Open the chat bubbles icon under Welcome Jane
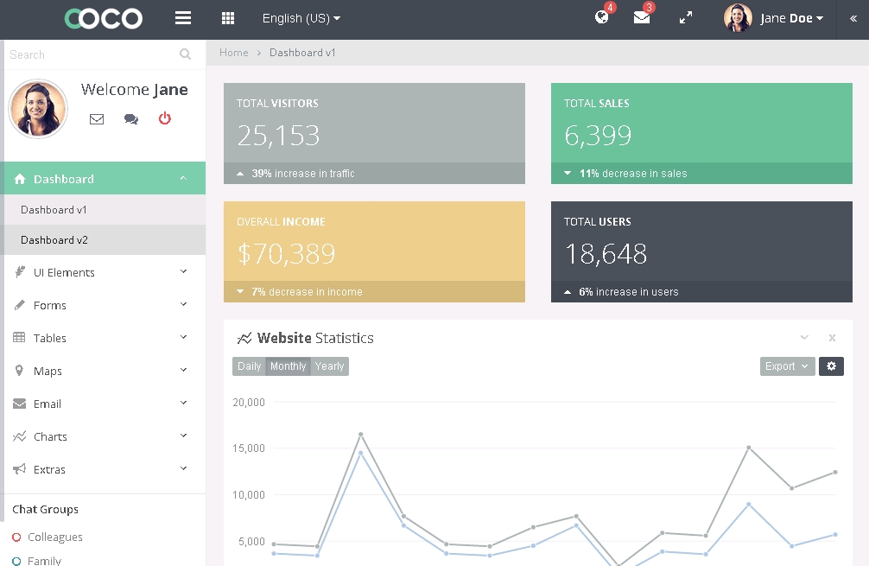 coord(131,119)
